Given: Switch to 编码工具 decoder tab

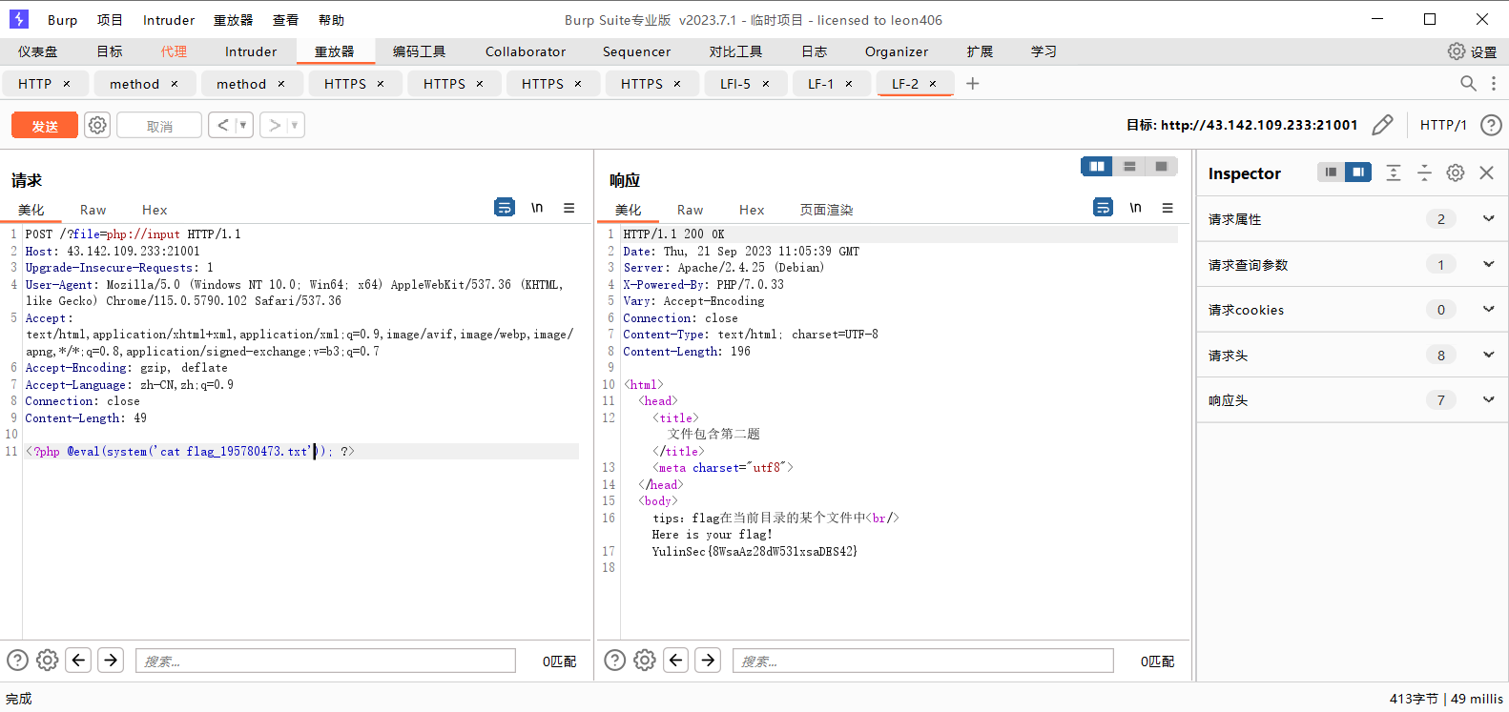Looking at the screenshot, I should pyautogui.click(x=419, y=51).
